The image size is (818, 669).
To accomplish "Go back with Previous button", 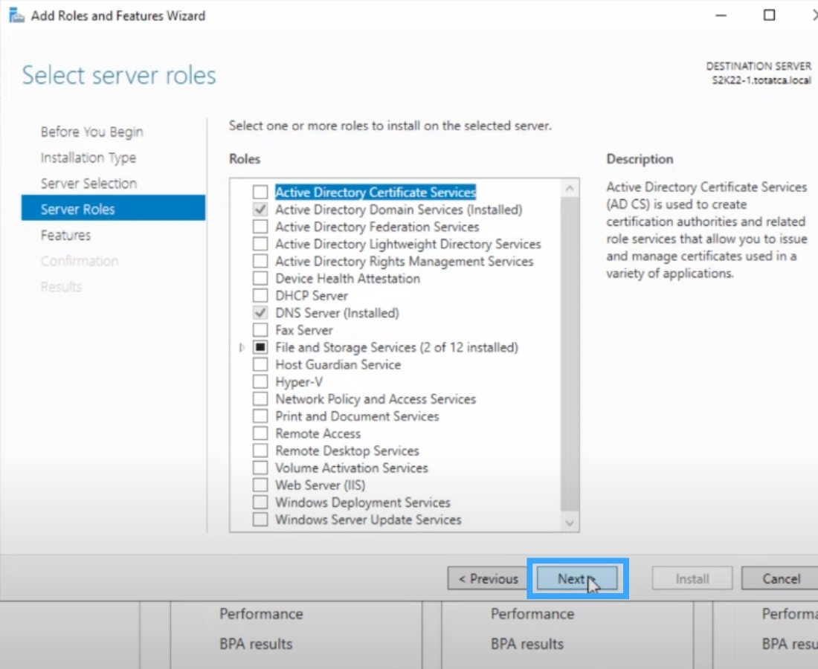I will pyautogui.click(x=488, y=579).
